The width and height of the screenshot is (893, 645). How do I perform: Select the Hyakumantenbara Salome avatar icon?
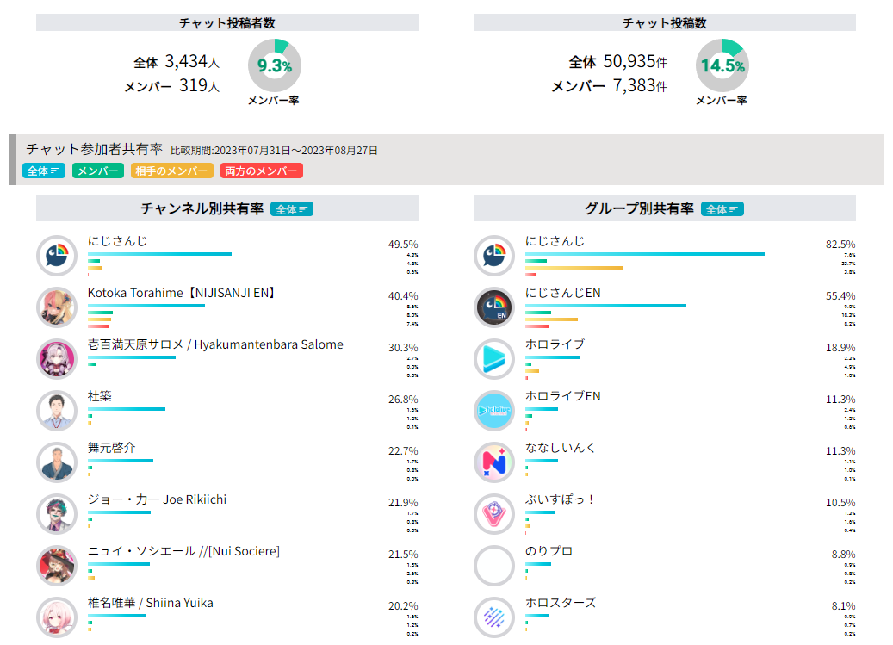point(58,359)
